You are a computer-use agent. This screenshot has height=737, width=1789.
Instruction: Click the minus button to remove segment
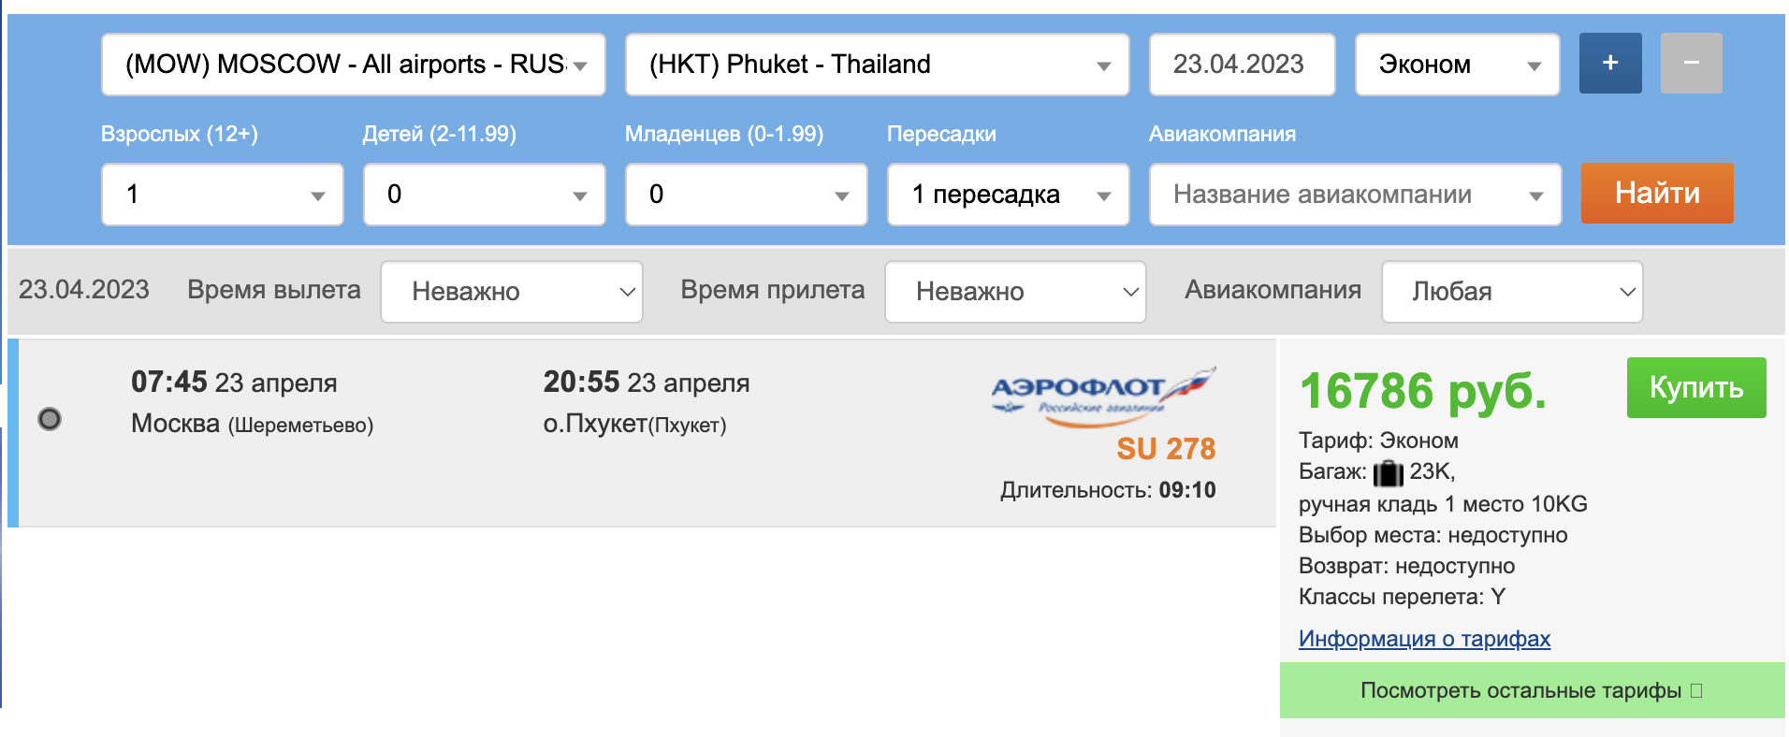point(1691,64)
